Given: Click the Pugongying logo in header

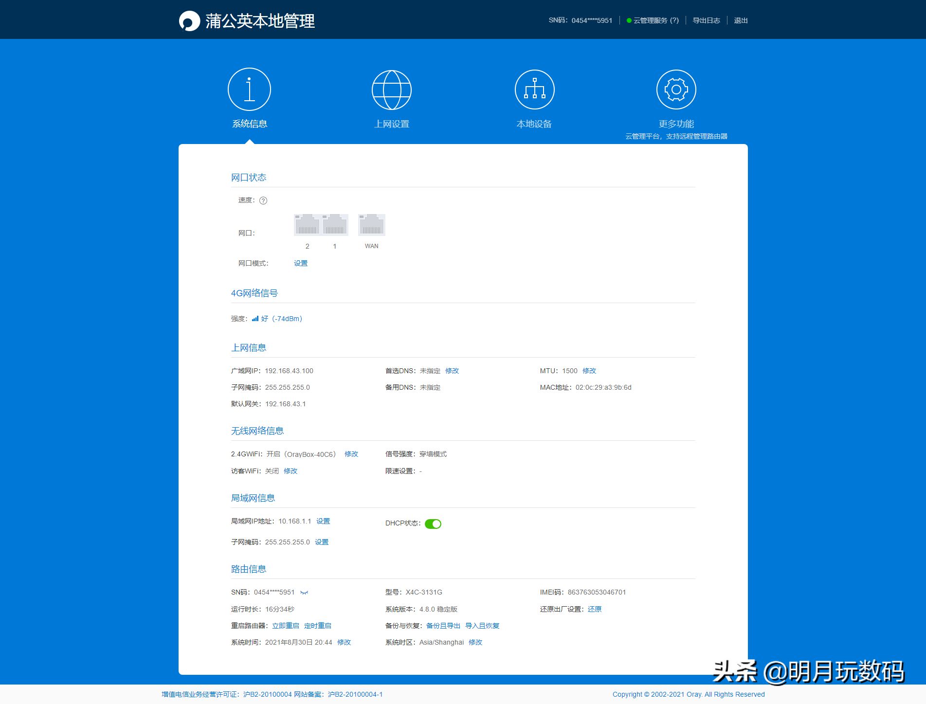Looking at the screenshot, I should [x=189, y=21].
